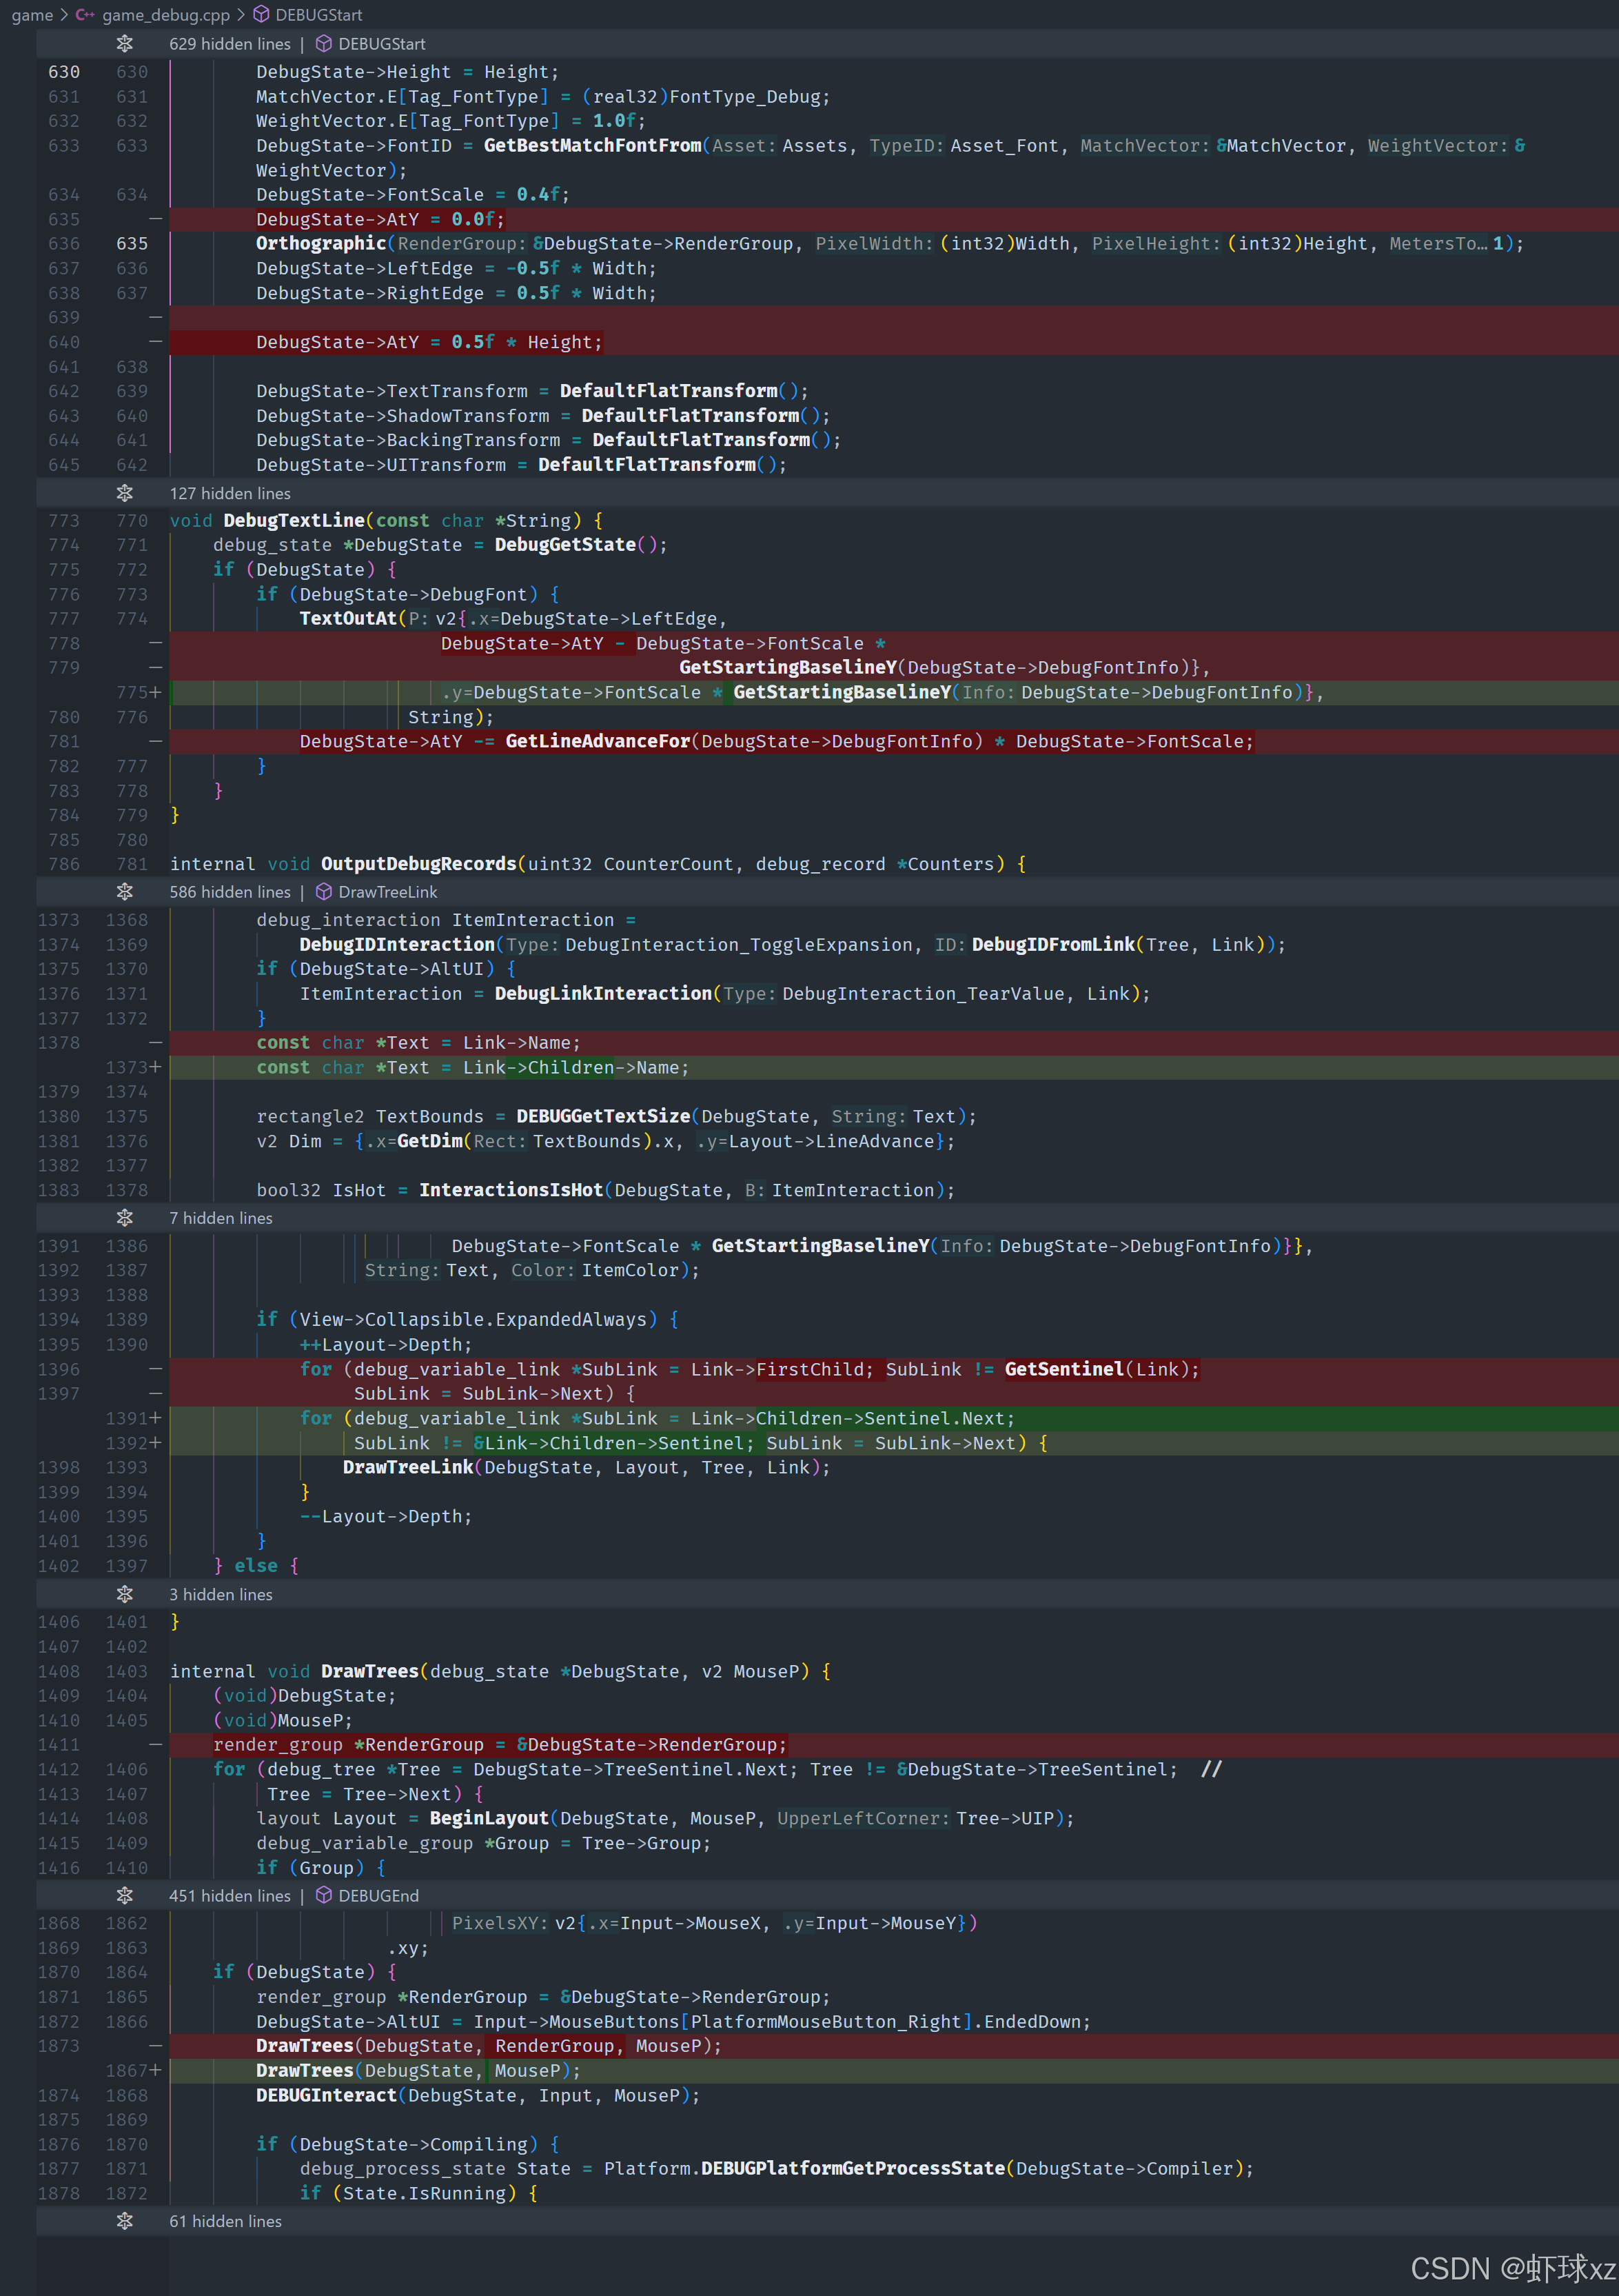Screen dimensions: 1619x2296
Task: Expand the 629 hidden lines unfold icon
Action: coord(124,44)
